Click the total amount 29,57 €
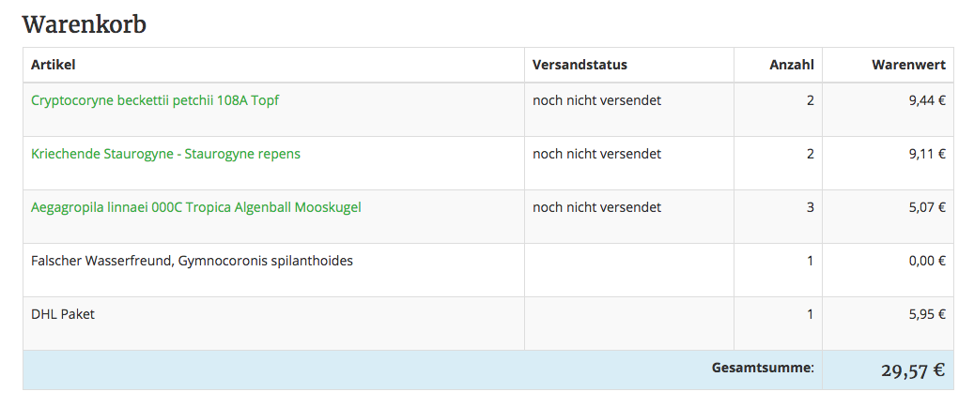 click(x=912, y=370)
